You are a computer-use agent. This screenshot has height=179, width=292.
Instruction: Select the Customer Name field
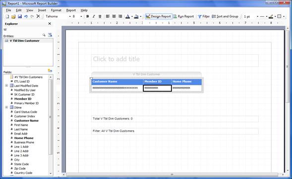point(26,121)
